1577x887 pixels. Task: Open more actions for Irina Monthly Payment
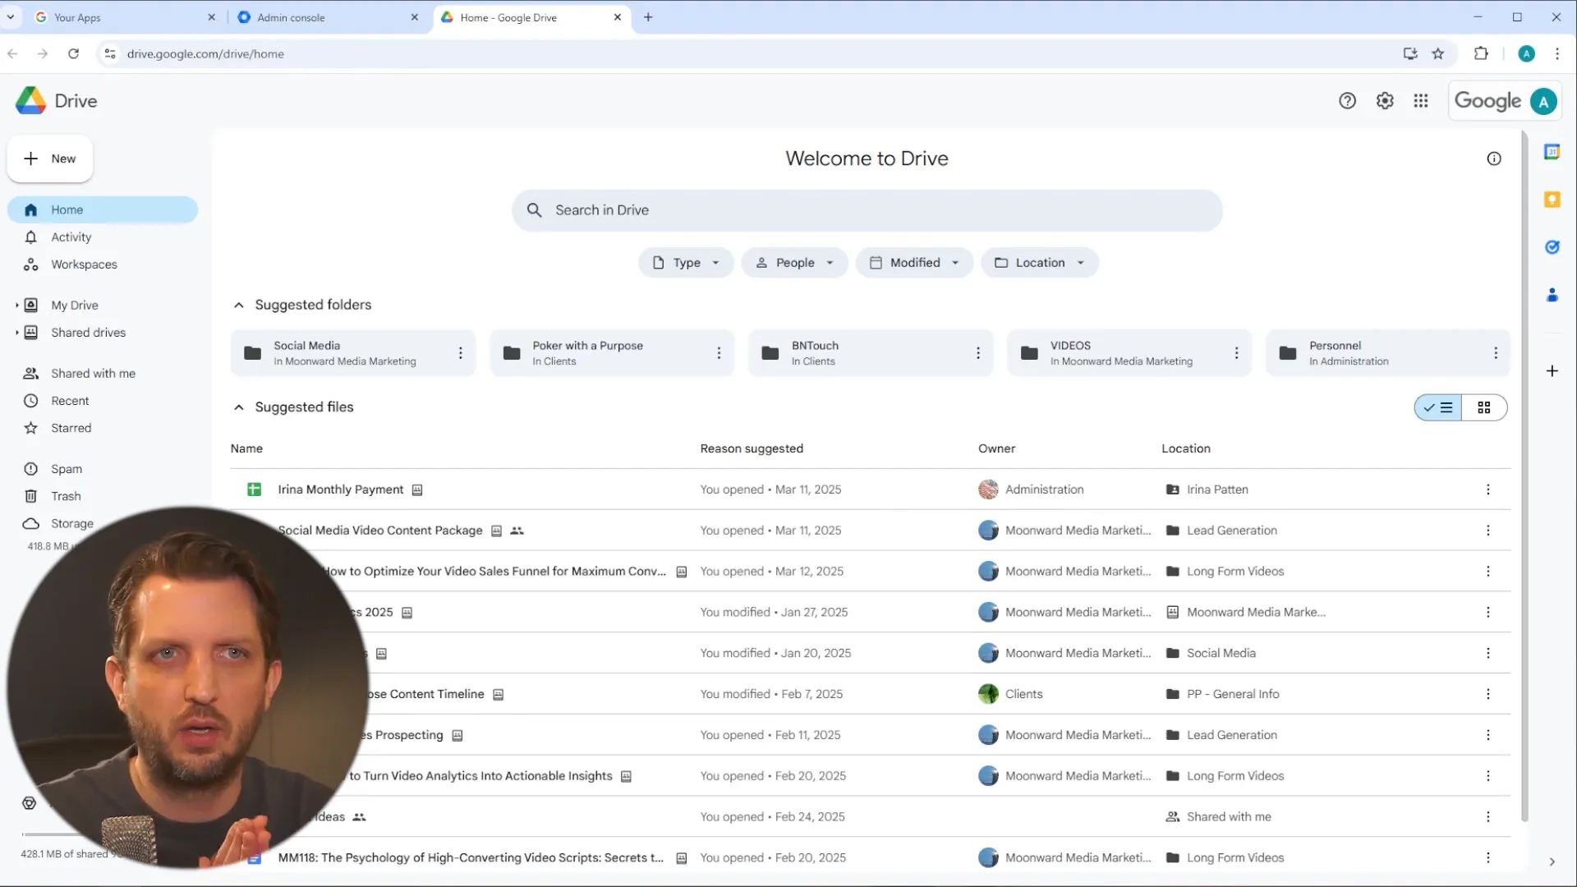point(1487,489)
